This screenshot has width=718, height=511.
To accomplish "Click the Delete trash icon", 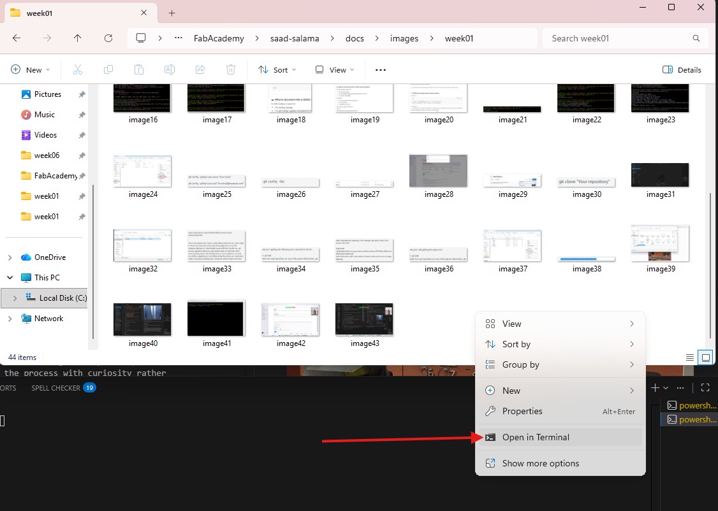I will pyautogui.click(x=231, y=69).
